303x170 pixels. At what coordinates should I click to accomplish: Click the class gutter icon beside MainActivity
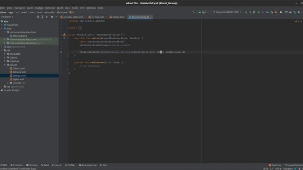pyautogui.click(x=64, y=34)
